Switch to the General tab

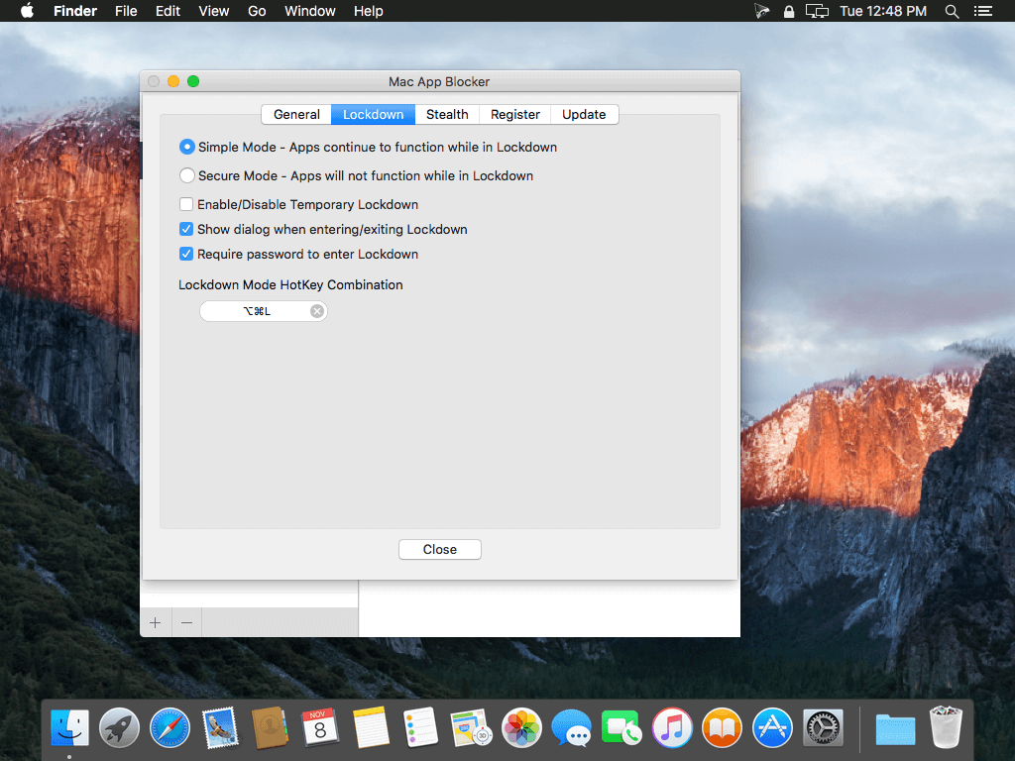(x=296, y=115)
